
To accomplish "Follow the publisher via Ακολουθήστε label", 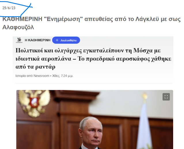I will [x=69, y=40].
